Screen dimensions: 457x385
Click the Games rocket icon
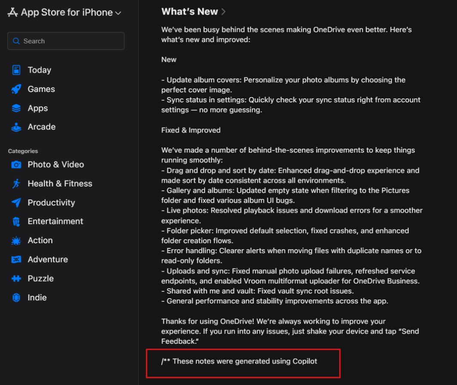pyautogui.click(x=16, y=89)
